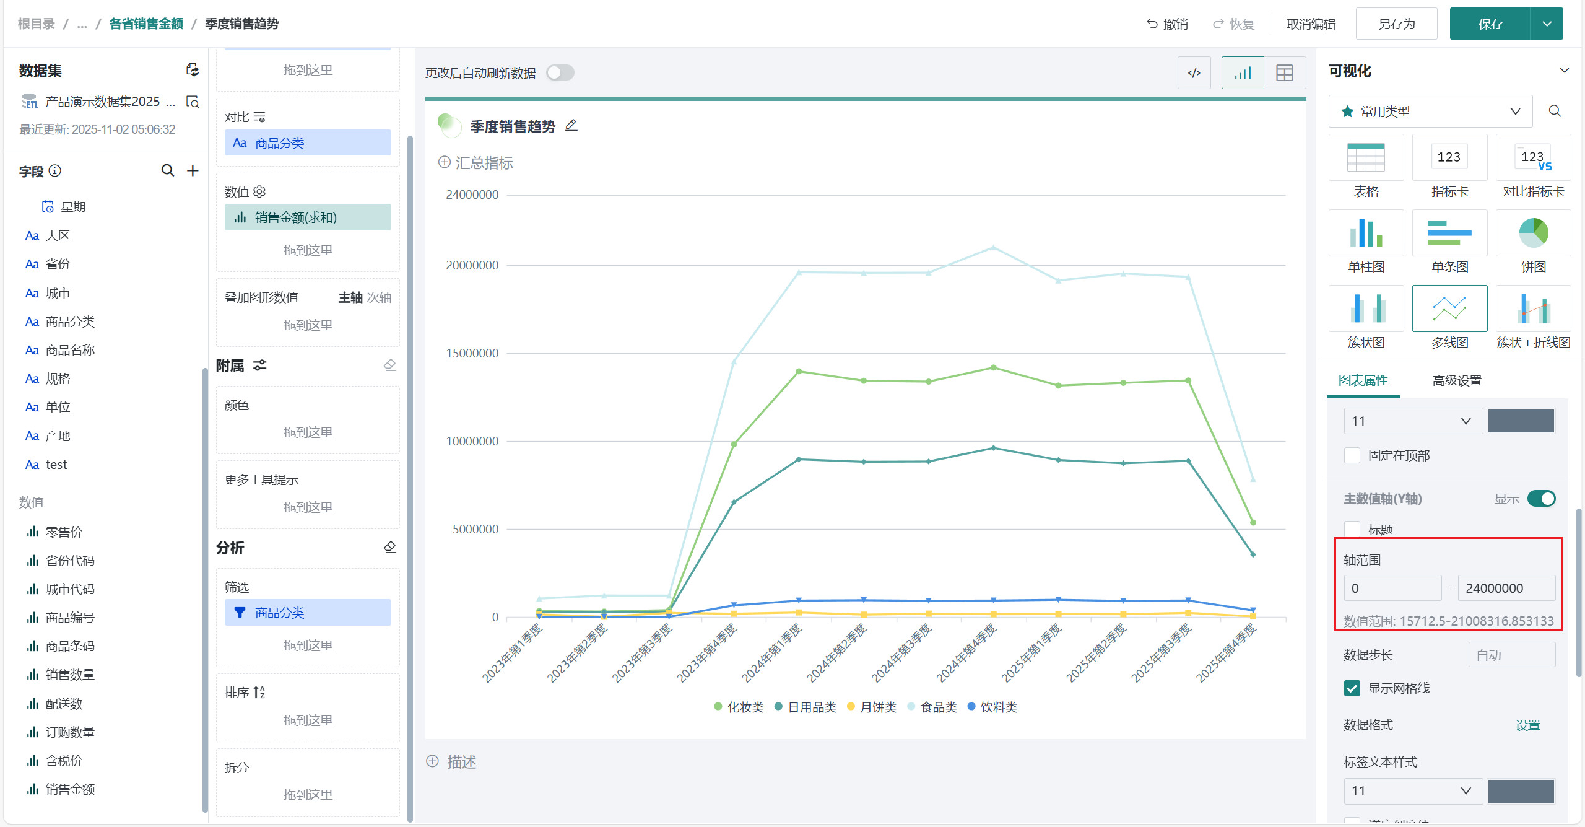Expand the save button dropdown arrow
This screenshot has height=827, width=1585.
pyautogui.click(x=1547, y=24)
